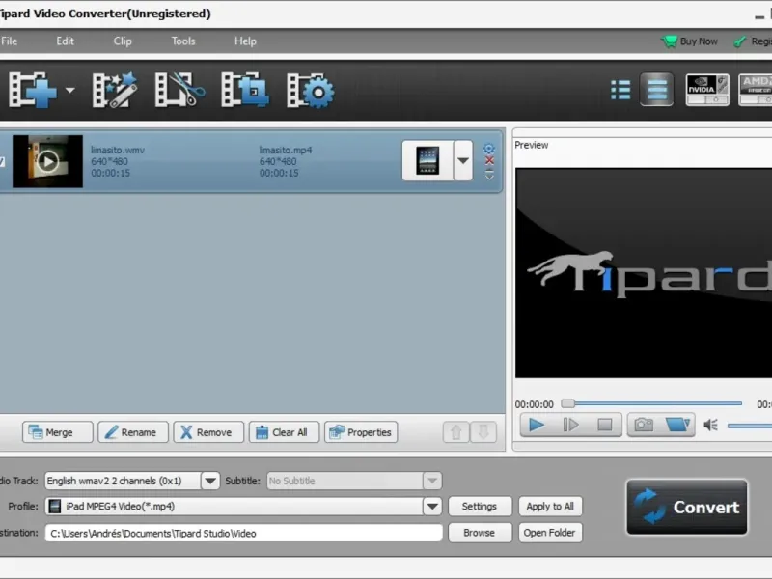
Task: Open the Edit menu
Action: pos(65,41)
